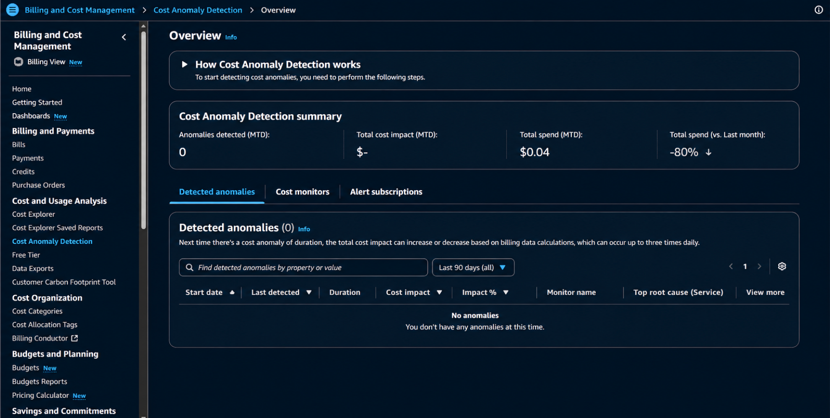The width and height of the screenshot is (830, 418).
Task: Go to Home in sidebar
Action: 22,89
